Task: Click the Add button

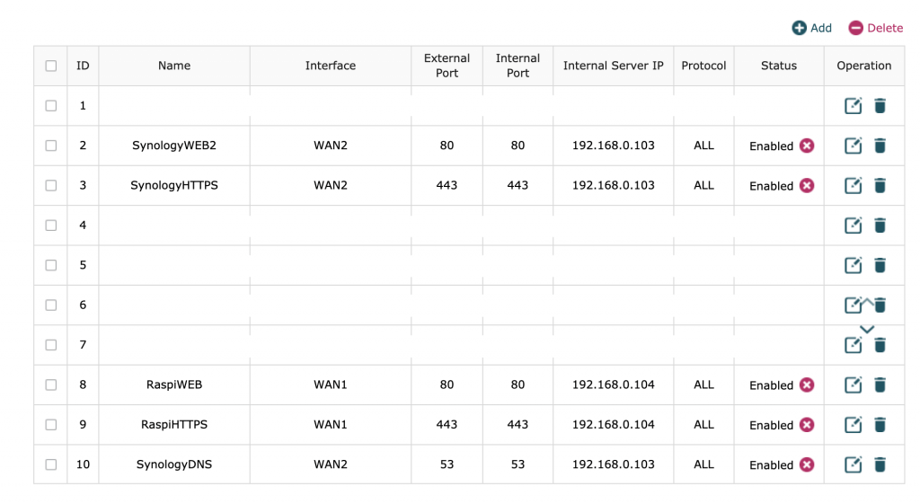Action: coord(811,28)
